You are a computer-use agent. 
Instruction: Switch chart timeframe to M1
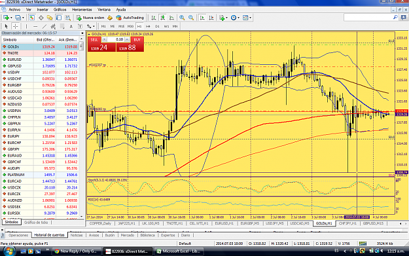pyautogui.click(x=103, y=26)
